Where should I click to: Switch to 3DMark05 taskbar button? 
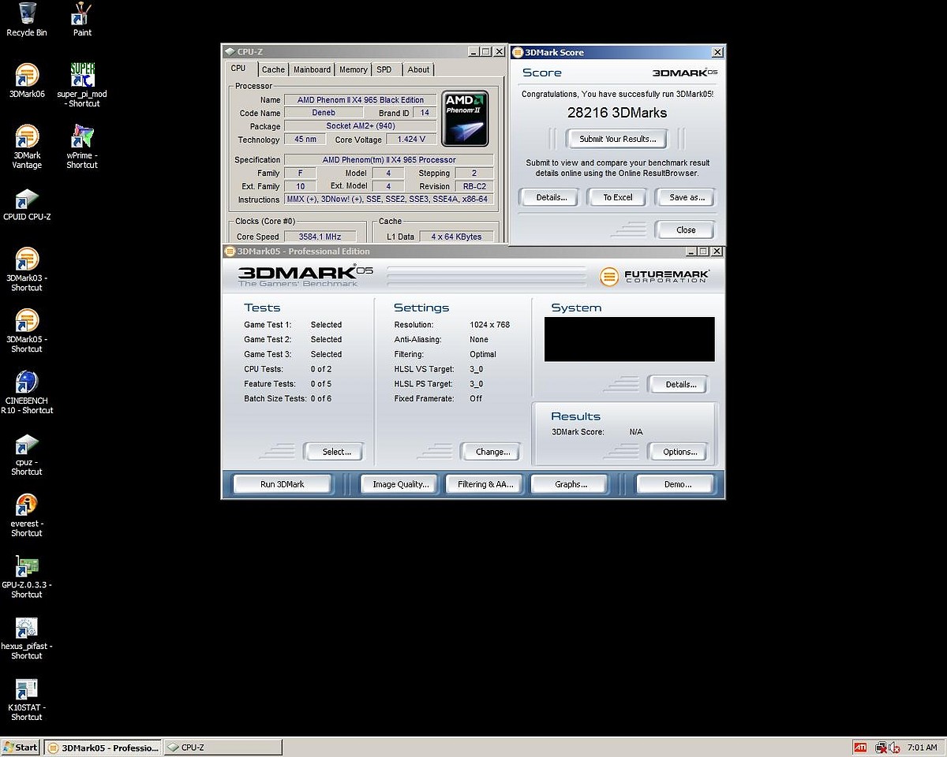(x=104, y=747)
